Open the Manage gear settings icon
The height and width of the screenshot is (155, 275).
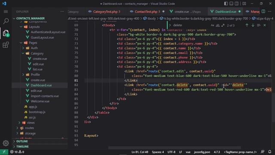(x=6, y=143)
